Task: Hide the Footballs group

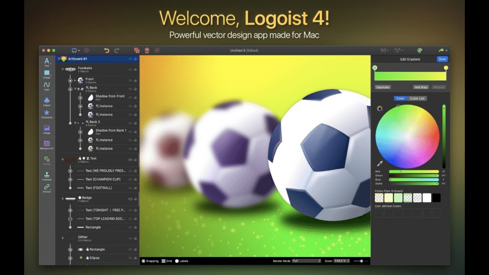Action: (130, 70)
